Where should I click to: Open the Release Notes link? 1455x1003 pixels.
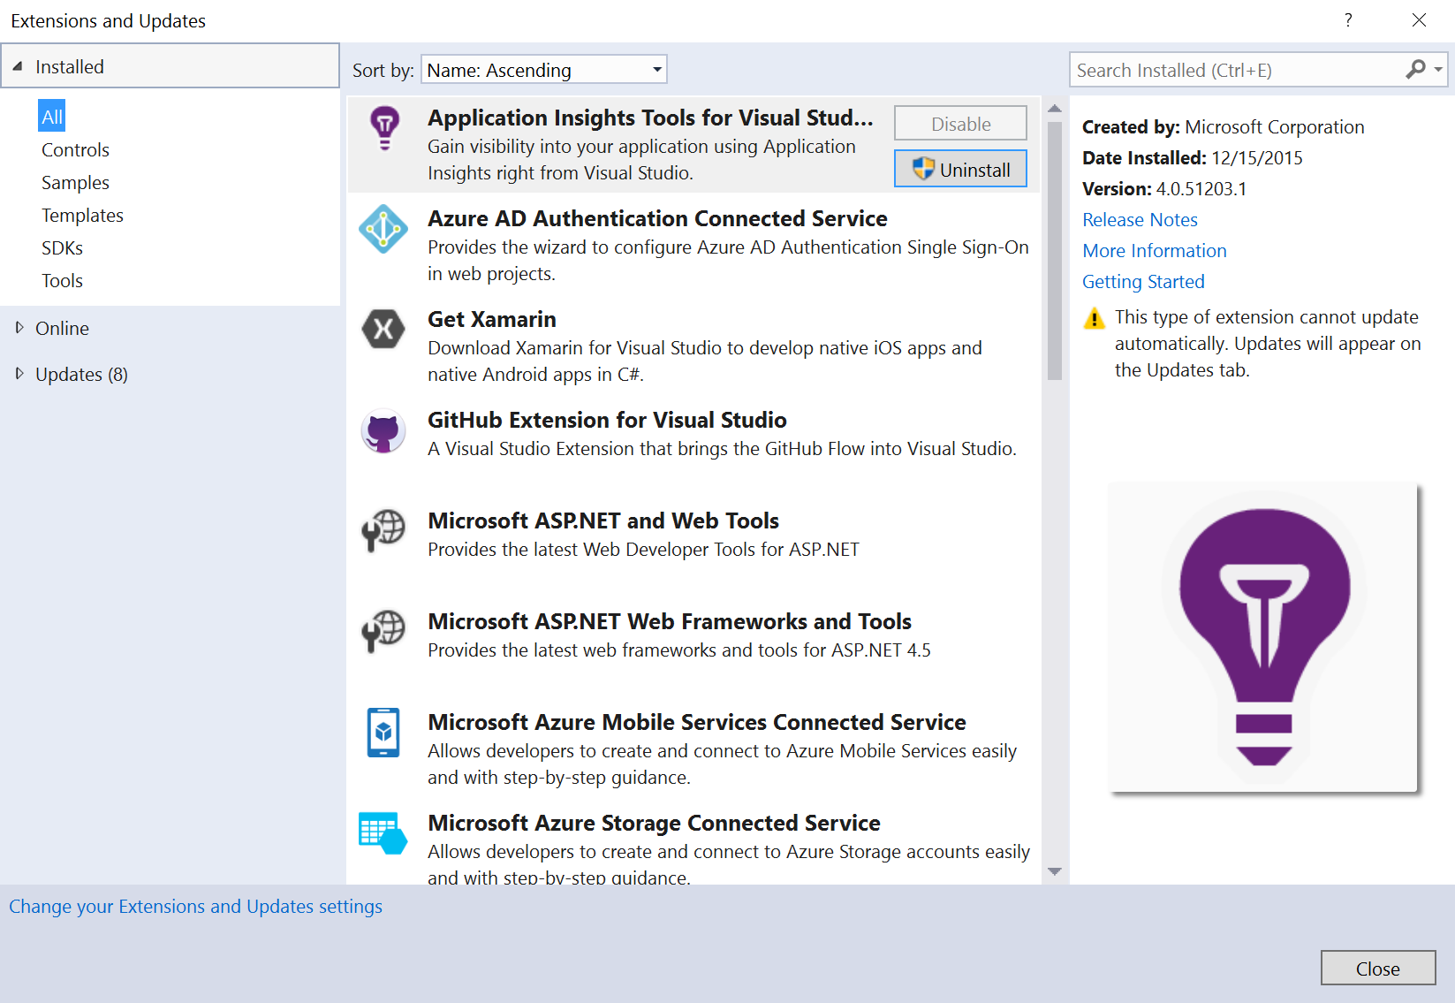click(x=1140, y=219)
